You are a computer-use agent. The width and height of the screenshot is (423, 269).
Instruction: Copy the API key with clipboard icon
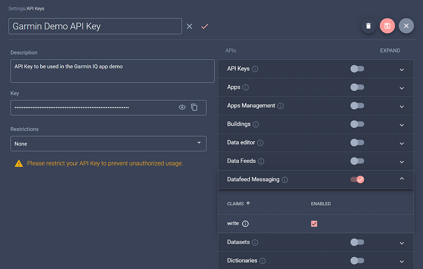coord(194,108)
